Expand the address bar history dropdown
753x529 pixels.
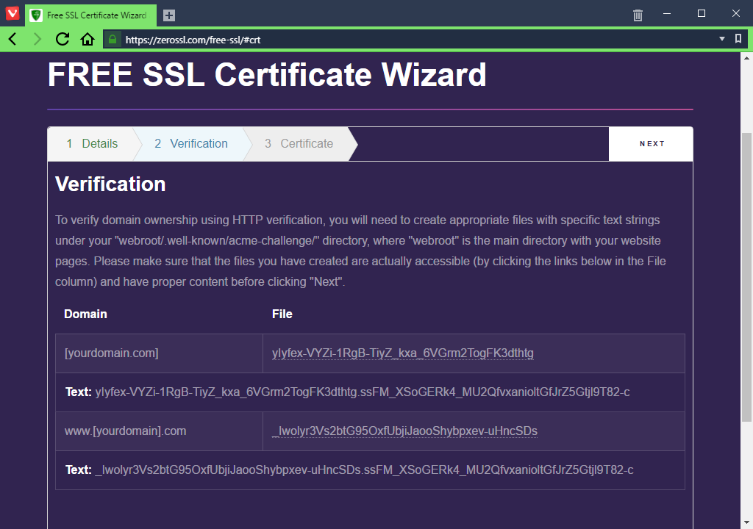pyautogui.click(x=722, y=39)
